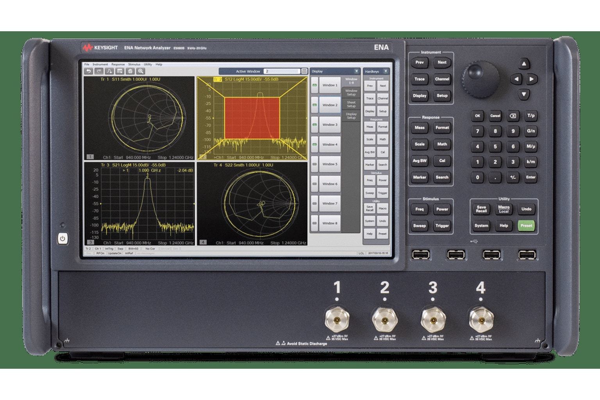Image resolution: width=600 pixels, height=400 pixels.
Task: Click the Sweep key in on-screen Hardkeys
Action: 370,193
